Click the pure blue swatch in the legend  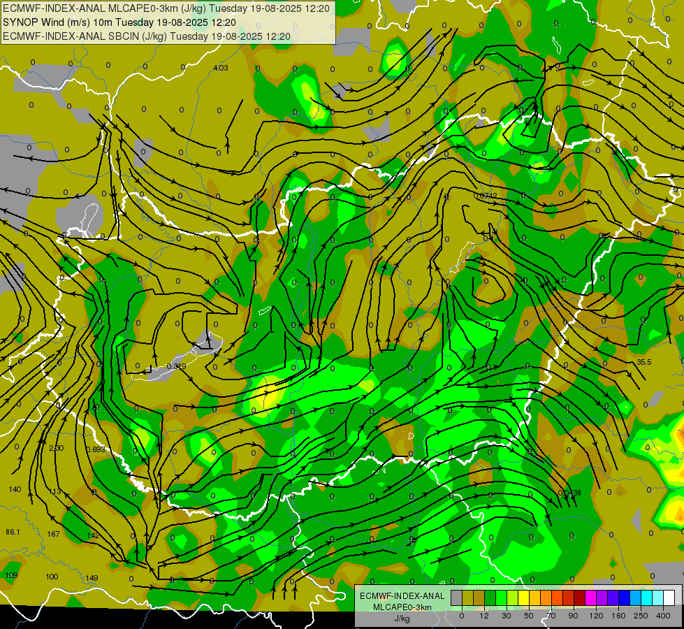point(625,598)
